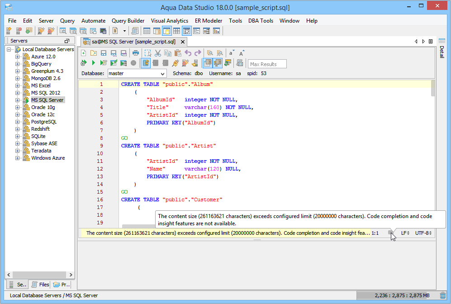Expand the Azure 12.0 server node
451x304 pixels.
[x=18, y=57]
